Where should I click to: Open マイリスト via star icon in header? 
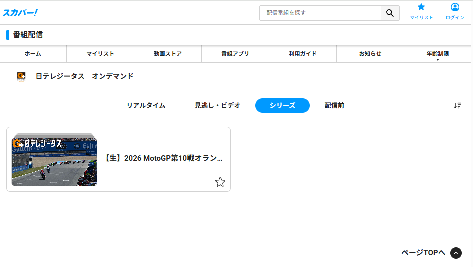click(x=421, y=12)
